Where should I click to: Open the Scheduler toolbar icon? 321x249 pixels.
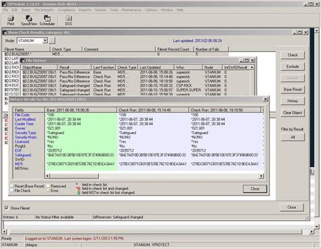[47, 20]
